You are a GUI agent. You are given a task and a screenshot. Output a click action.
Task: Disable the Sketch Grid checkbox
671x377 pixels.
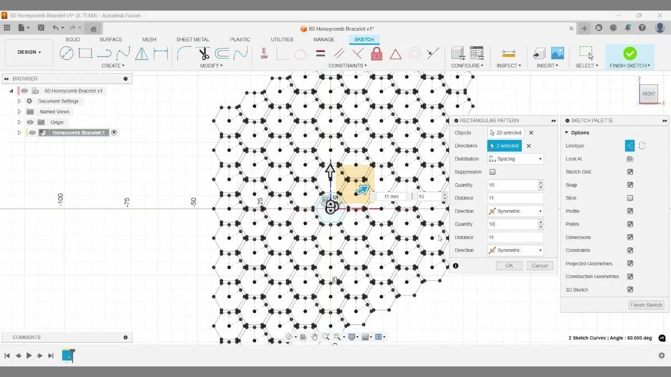(x=630, y=171)
